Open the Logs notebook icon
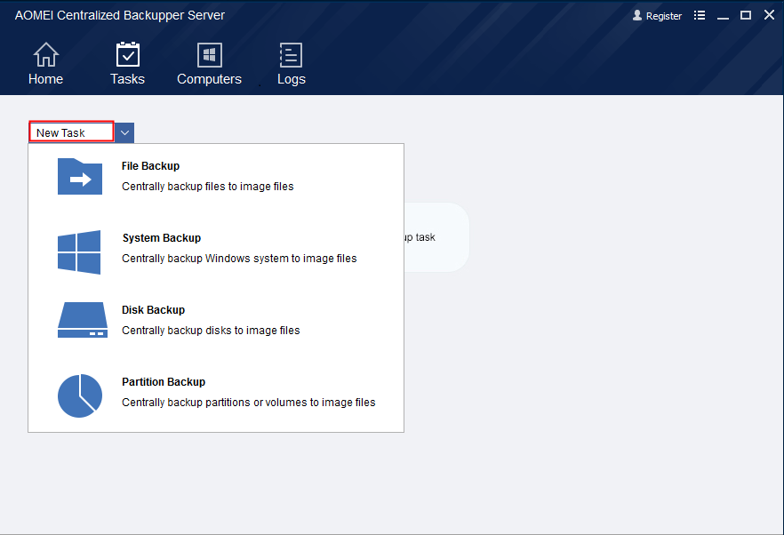The height and width of the screenshot is (535, 784). (291, 54)
